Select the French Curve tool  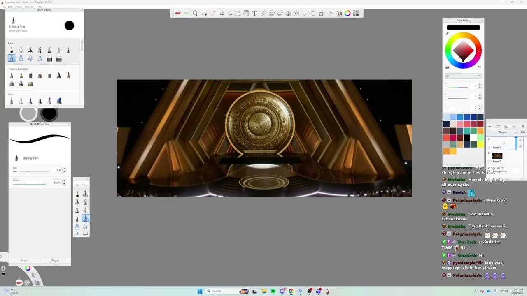click(280, 14)
